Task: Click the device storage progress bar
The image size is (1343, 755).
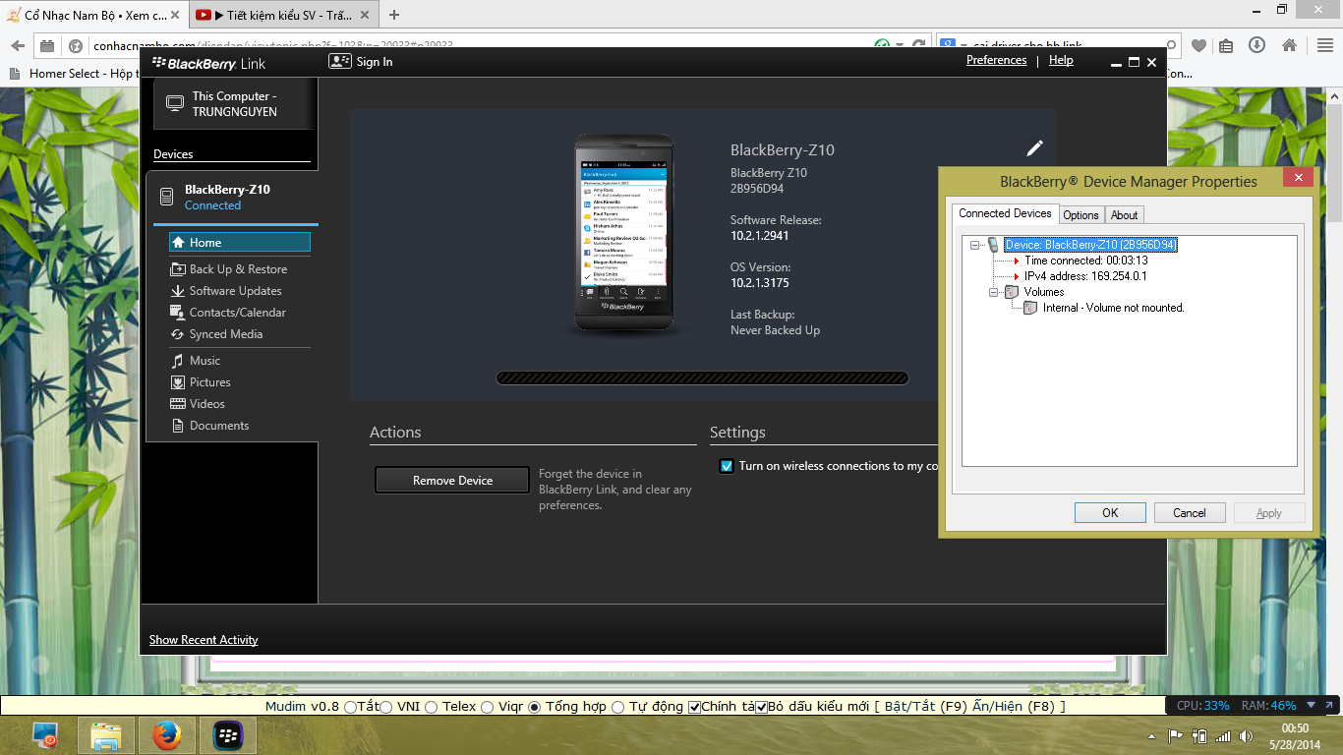Action: pyautogui.click(x=702, y=378)
